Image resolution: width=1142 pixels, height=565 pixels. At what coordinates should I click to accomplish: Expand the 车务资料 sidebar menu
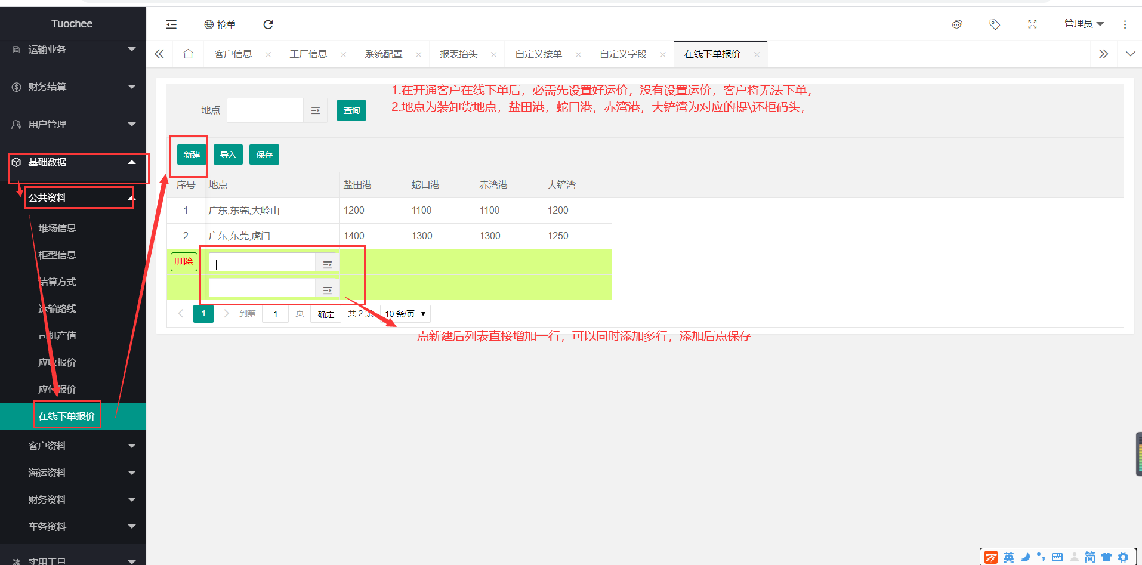(73, 526)
